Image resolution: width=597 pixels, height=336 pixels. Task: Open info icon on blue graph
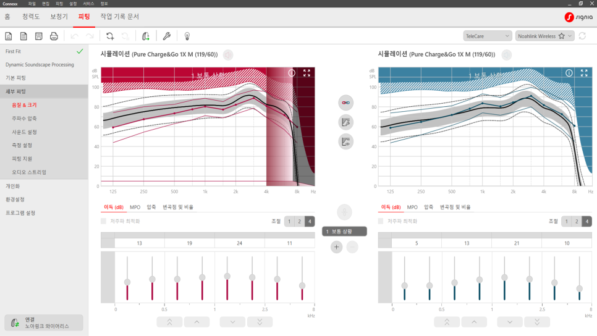coord(569,73)
